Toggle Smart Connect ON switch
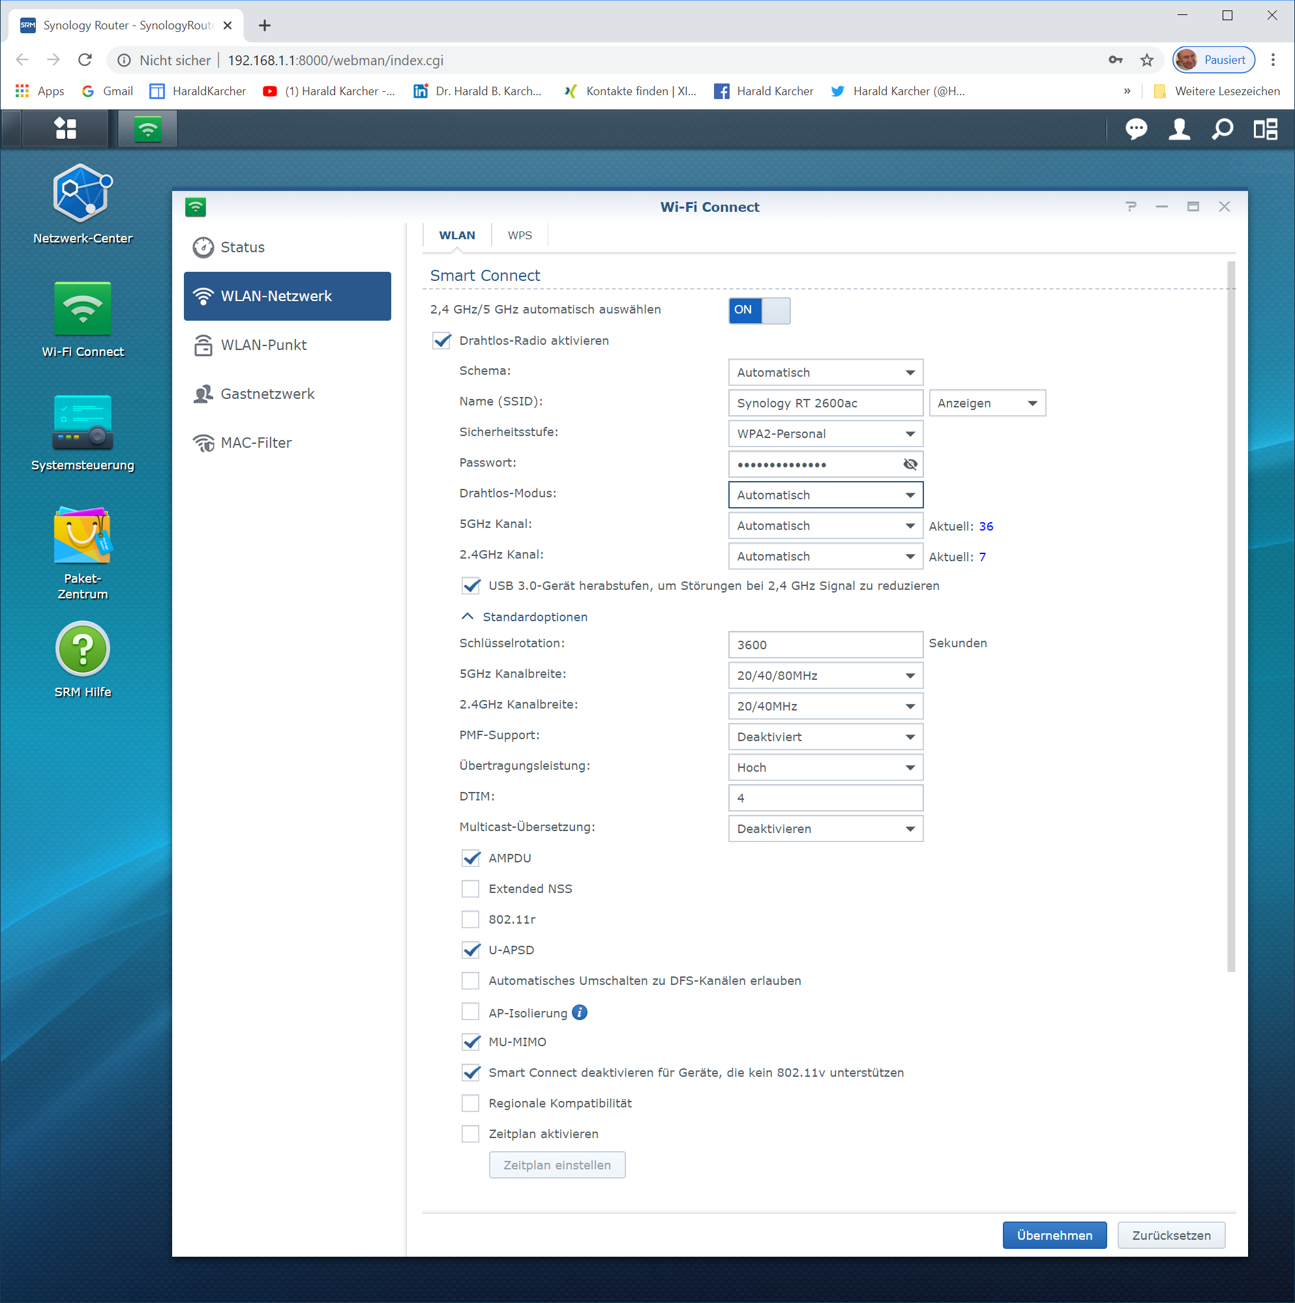Screen dimensions: 1295x1303 click(758, 310)
